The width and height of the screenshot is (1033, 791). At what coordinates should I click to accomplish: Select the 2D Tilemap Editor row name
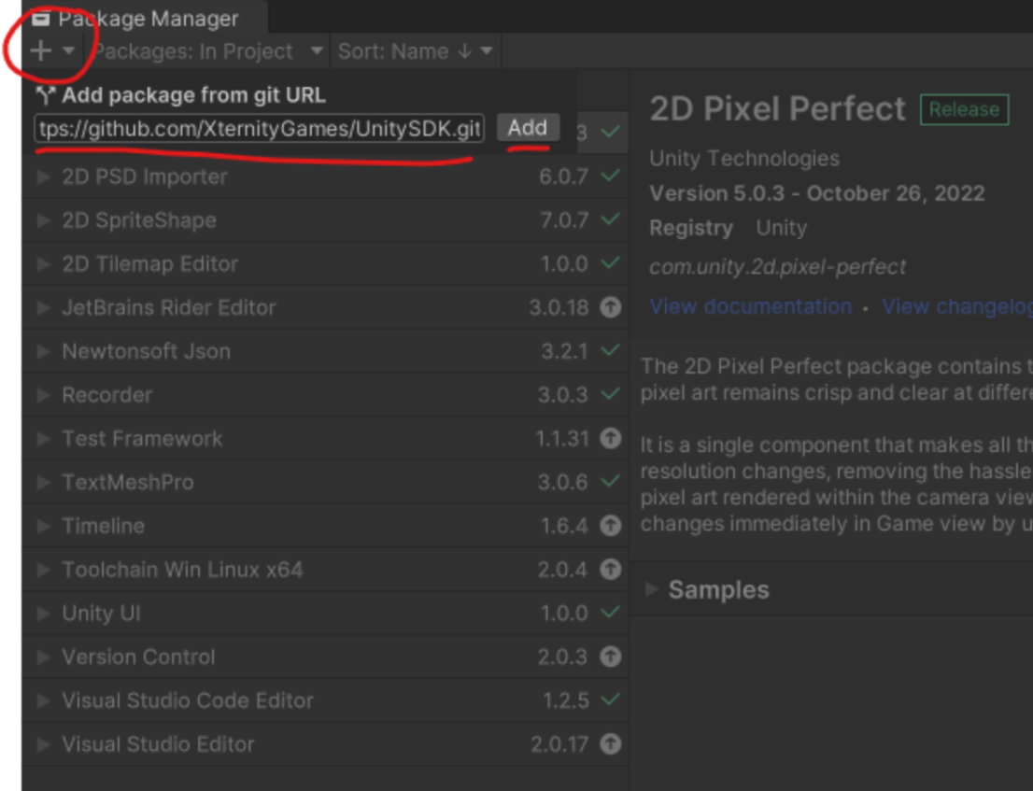point(150,264)
